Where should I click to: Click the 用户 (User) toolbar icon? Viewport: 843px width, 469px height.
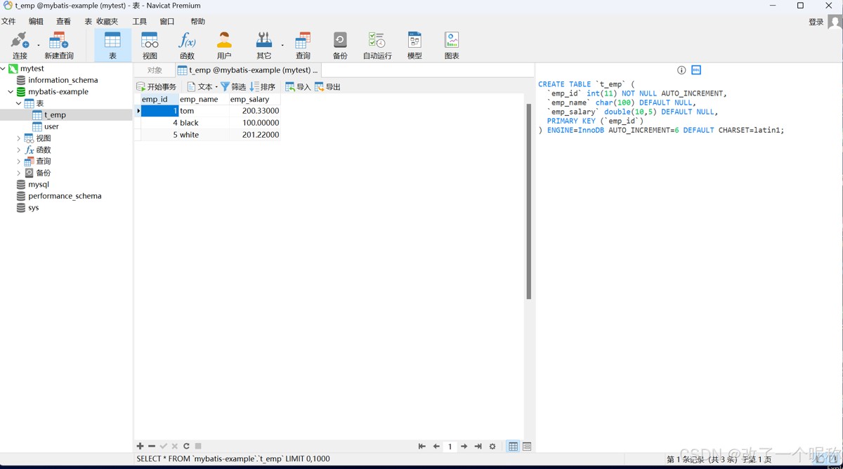tap(224, 45)
